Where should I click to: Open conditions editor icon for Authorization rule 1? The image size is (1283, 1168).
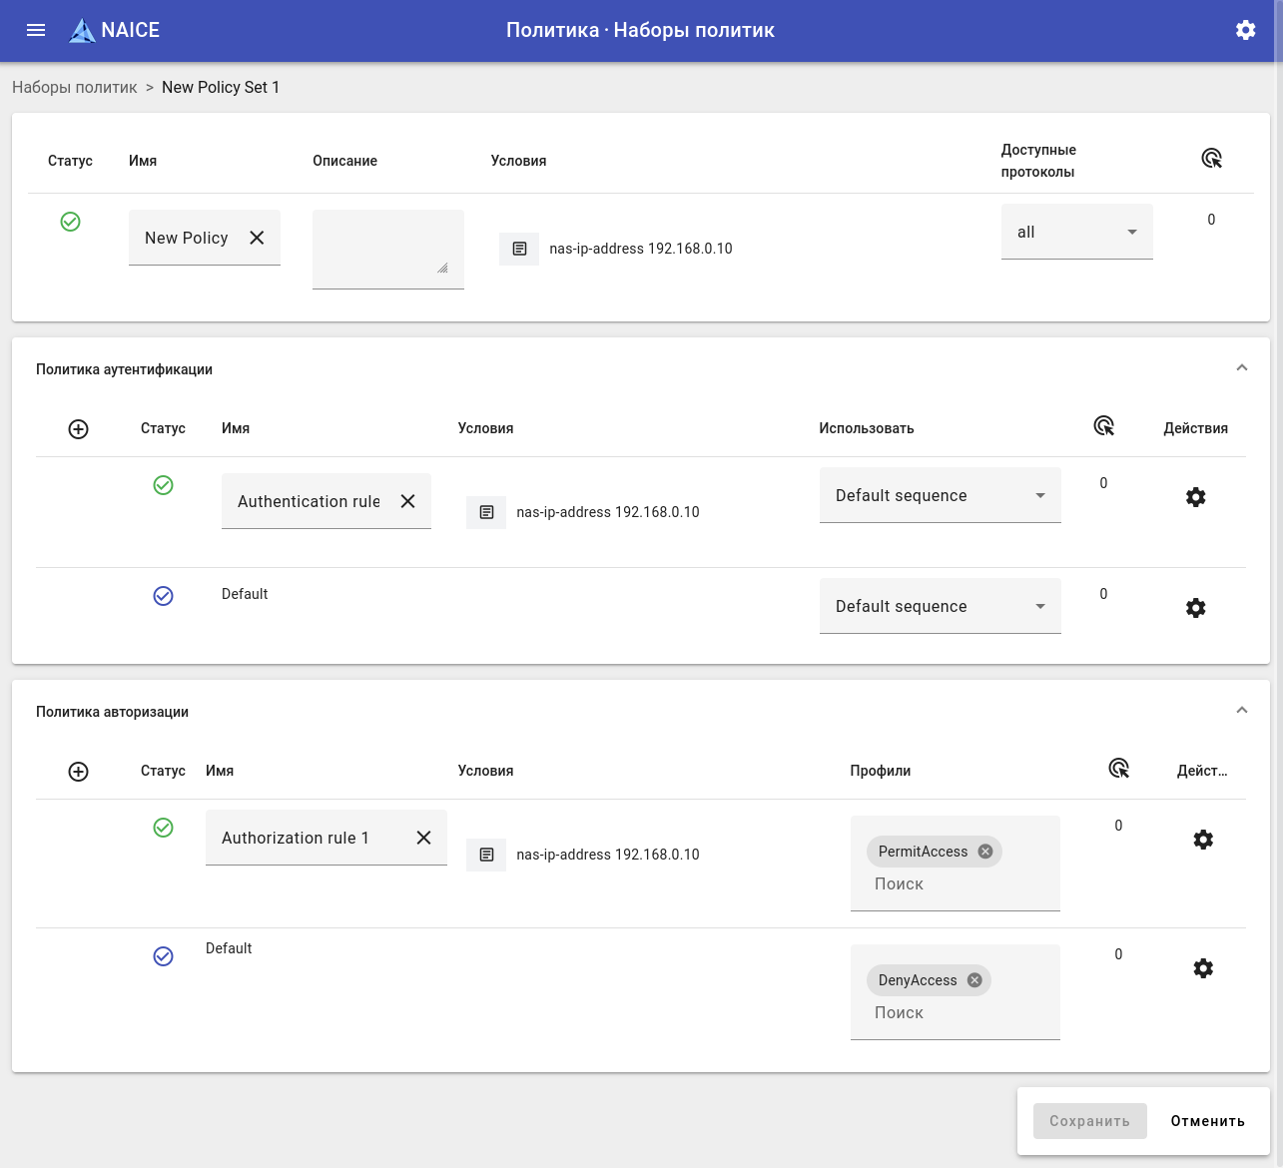[486, 855]
